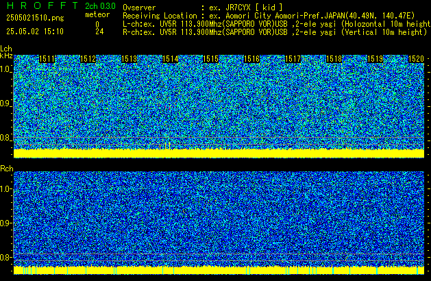Select the 'Rch' channel label
431x281 pixels.
(7, 169)
